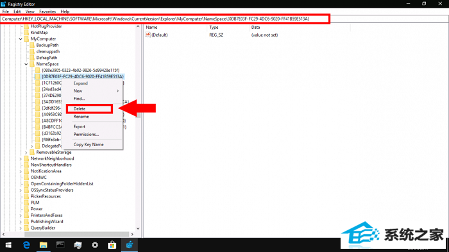The image size is (449, 252).
Task: Select the Registry Editor taskbar icon
Action: click(130, 245)
